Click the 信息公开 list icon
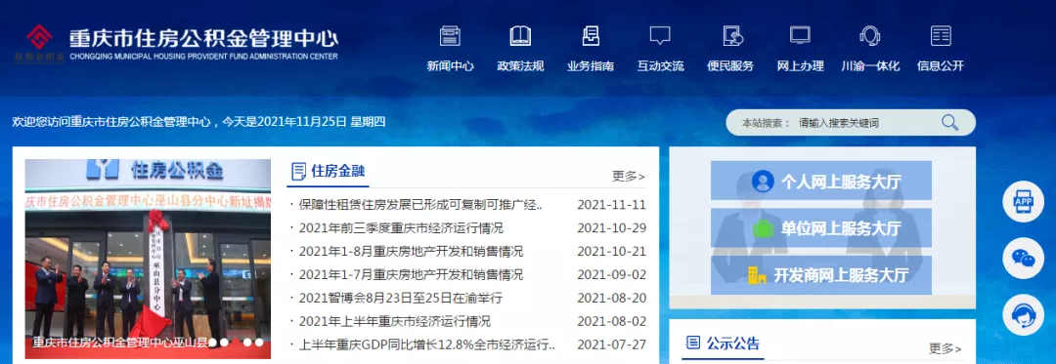The image size is (1056, 364). [941, 35]
